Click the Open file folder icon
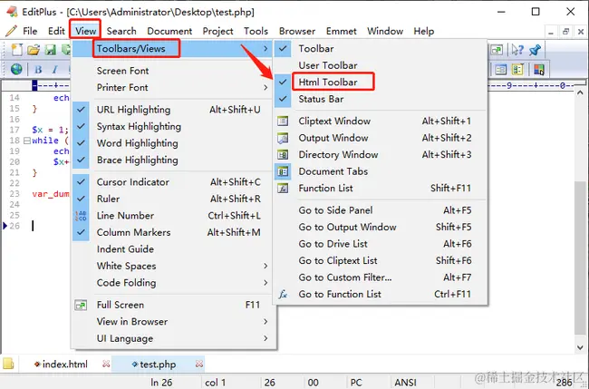Image resolution: width=589 pixels, height=389 pixels. click(34, 50)
